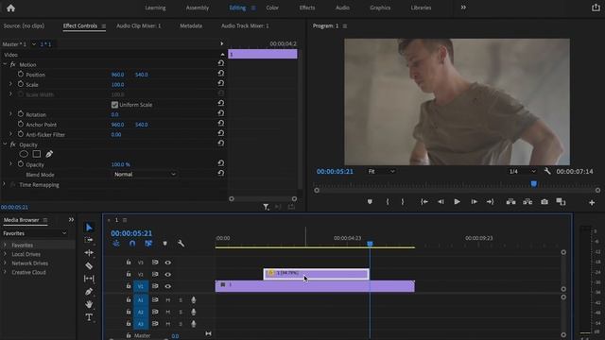Viewport: 605px width, 340px height.
Task: Expand Time Remapping effect
Action: (x=4, y=184)
